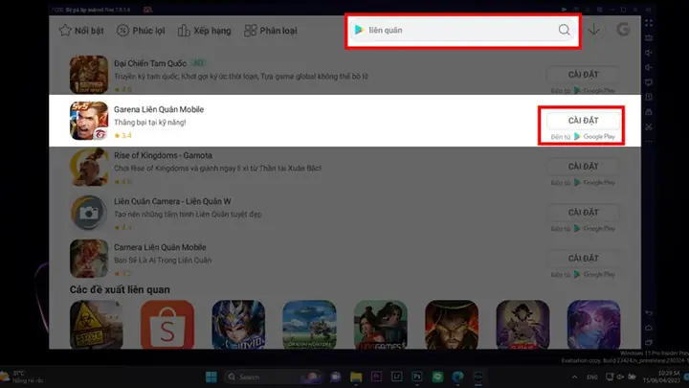Screen dimensions: 689x388
Task: Launch Photoshop from the taskbar
Action: click(417, 377)
